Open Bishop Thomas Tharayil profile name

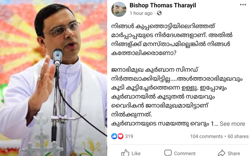tap(162, 5)
